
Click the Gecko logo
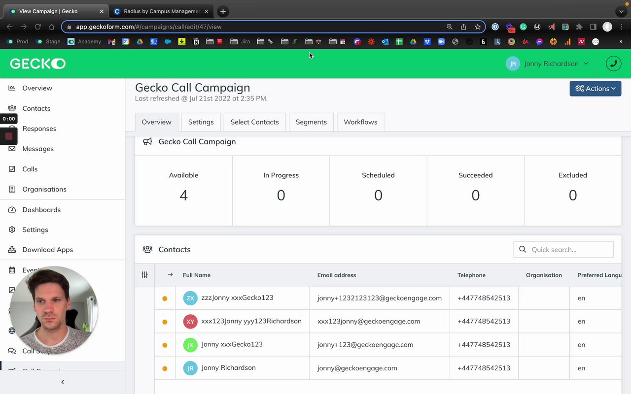pyautogui.click(x=38, y=64)
